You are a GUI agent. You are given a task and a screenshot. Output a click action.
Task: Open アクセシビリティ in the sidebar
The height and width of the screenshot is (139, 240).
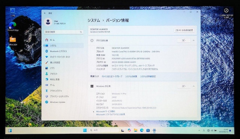(64, 91)
